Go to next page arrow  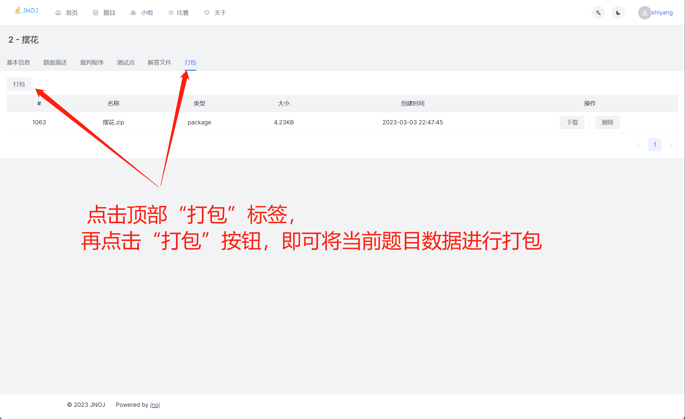tap(672, 145)
